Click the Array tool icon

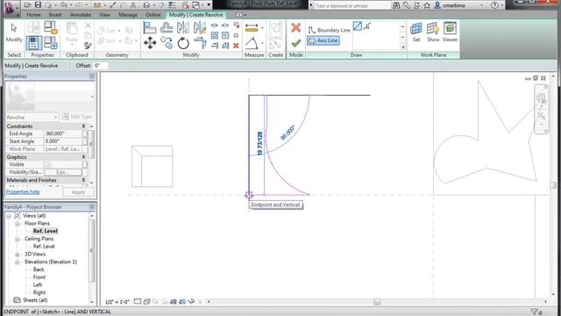[x=214, y=35]
